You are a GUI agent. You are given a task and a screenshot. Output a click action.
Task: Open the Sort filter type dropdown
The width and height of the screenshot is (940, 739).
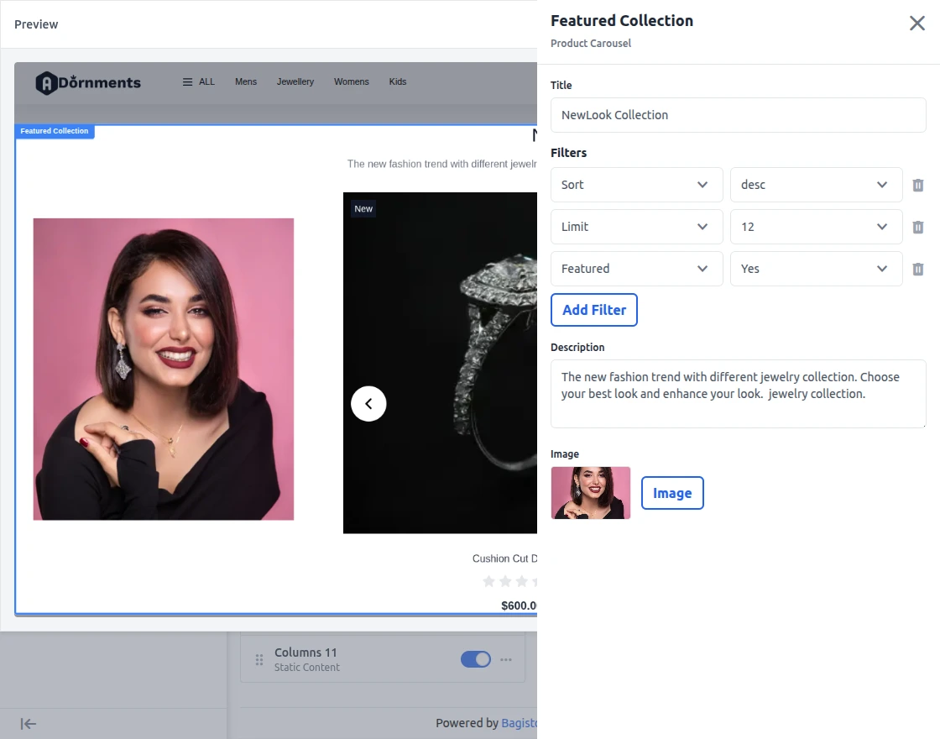[636, 185]
